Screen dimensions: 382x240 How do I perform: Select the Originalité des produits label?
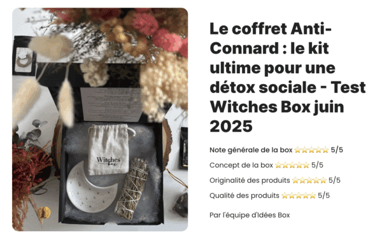pyautogui.click(x=250, y=181)
